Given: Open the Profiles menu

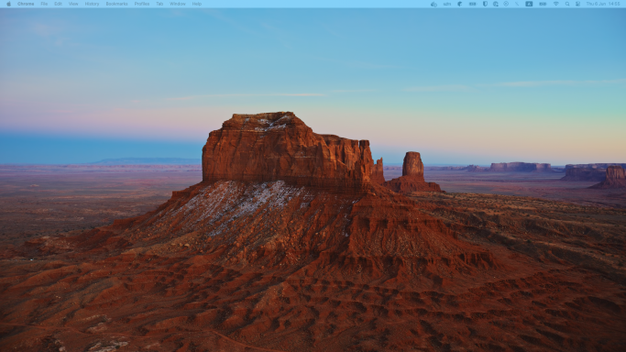Looking at the screenshot, I should click(x=142, y=4).
